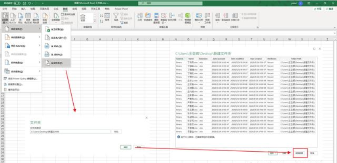Click the Text to Columns icon

click(x=140, y=17)
